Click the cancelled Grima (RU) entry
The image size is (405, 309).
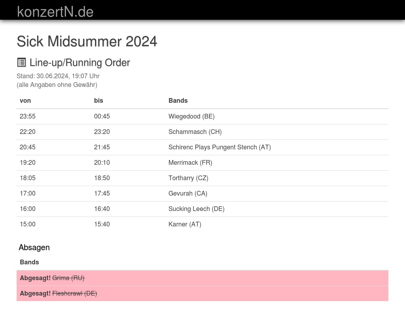[68, 278]
